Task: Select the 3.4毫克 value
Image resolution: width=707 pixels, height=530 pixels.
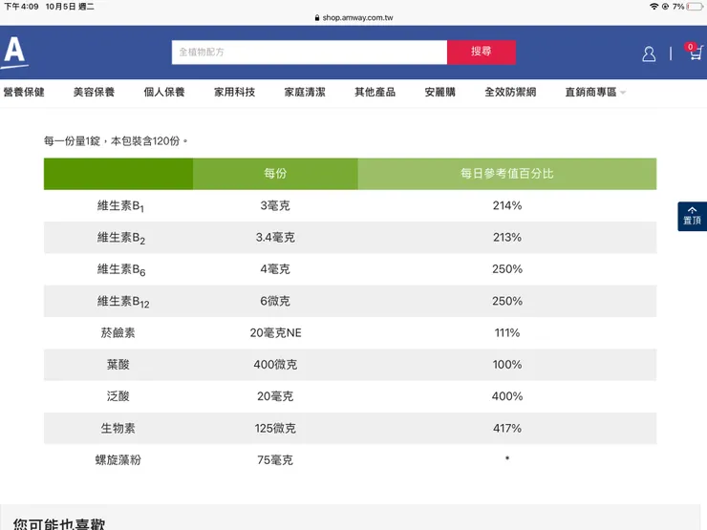Action: (x=275, y=237)
